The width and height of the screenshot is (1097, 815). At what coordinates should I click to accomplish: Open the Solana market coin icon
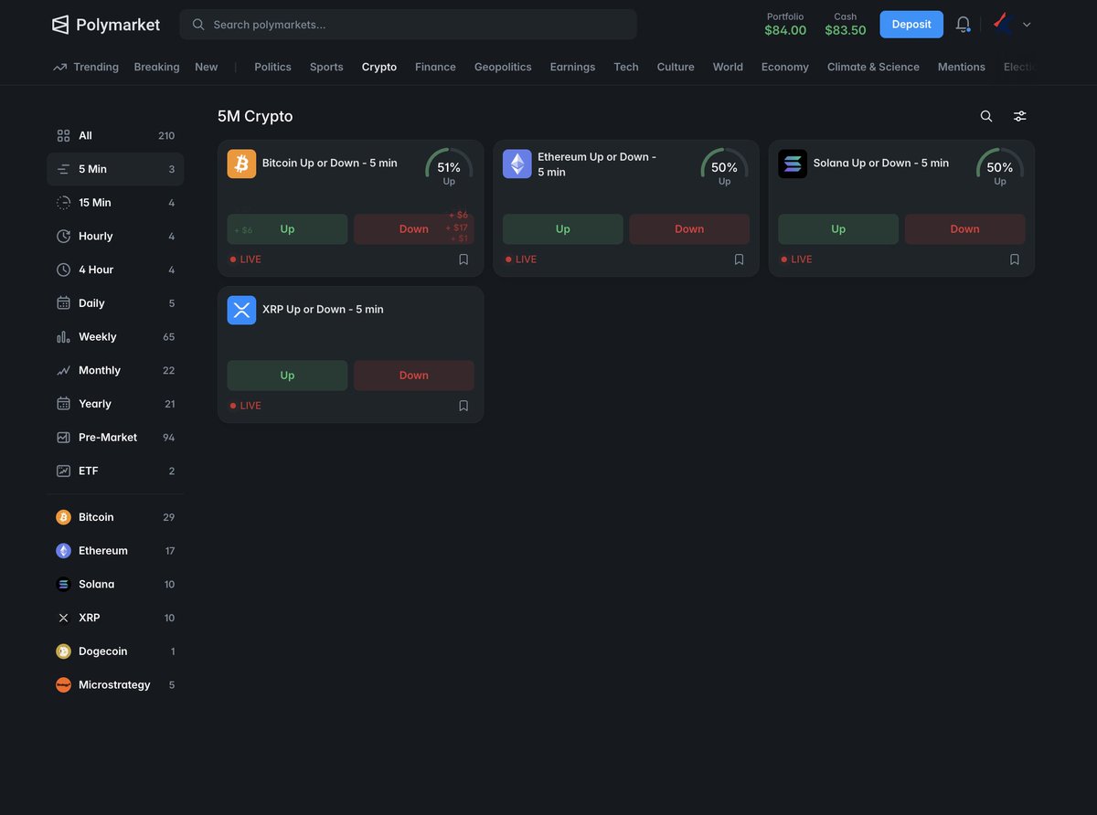coord(793,164)
